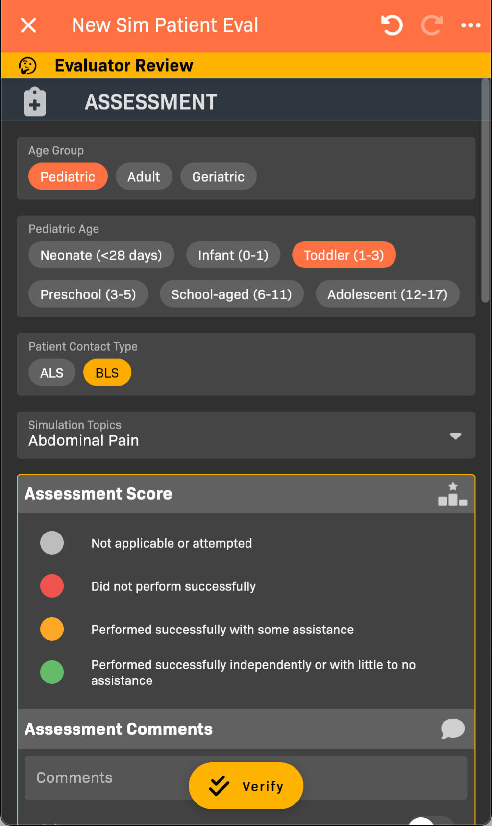Select the Geriatric age group chip
The image size is (492, 826).
click(218, 176)
